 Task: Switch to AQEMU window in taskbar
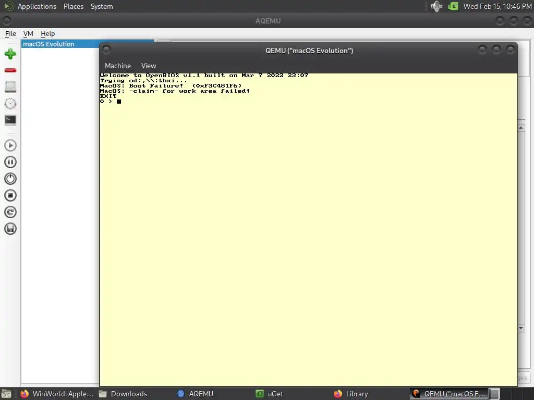click(x=196, y=394)
